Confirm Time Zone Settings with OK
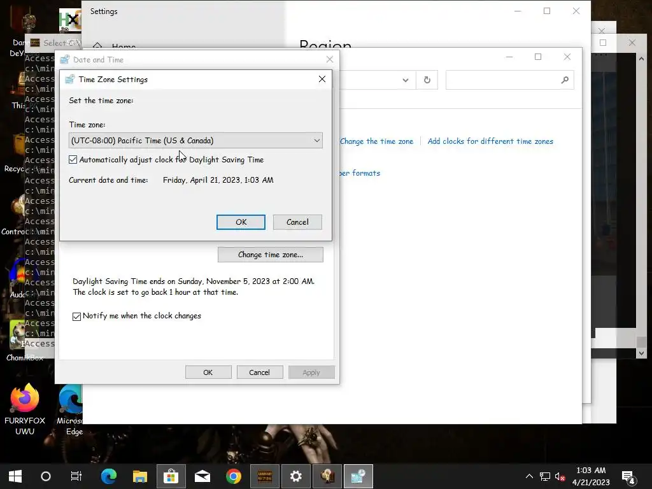 point(241,222)
